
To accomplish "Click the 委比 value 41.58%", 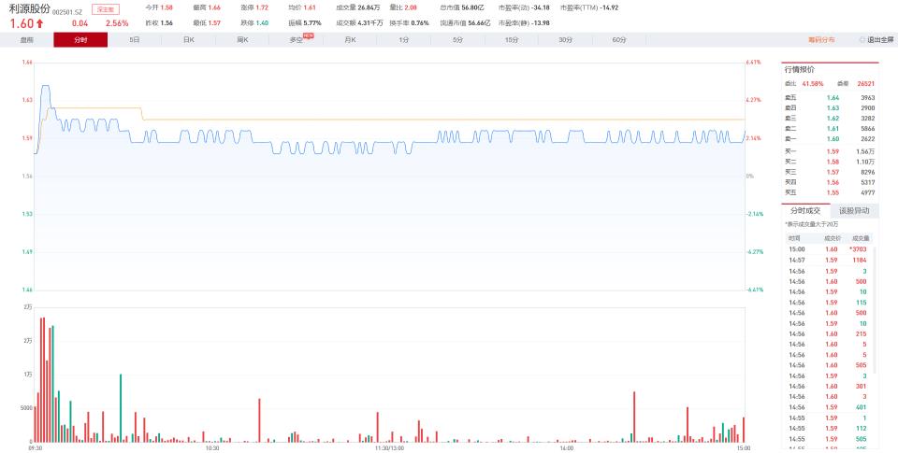I will click(813, 83).
